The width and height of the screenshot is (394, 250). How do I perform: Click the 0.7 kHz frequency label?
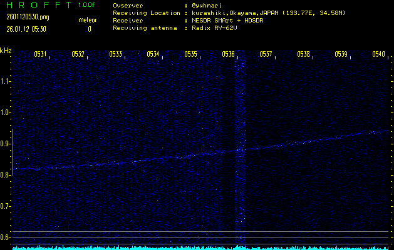pyautogui.click(x=6, y=206)
